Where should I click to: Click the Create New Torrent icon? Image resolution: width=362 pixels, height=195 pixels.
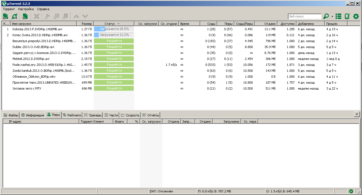point(26,16)
